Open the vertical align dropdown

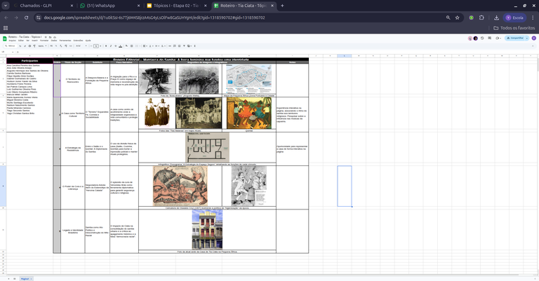point(152,46)
